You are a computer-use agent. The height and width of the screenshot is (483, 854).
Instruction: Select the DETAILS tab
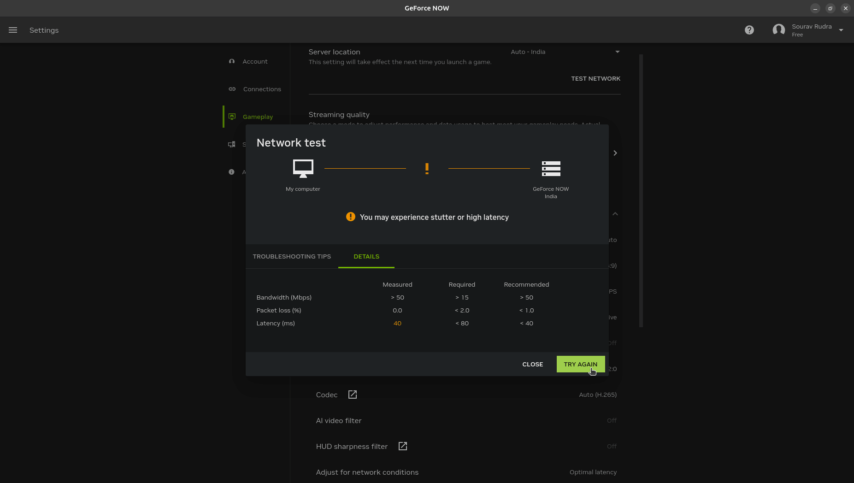tap(366, 256)
